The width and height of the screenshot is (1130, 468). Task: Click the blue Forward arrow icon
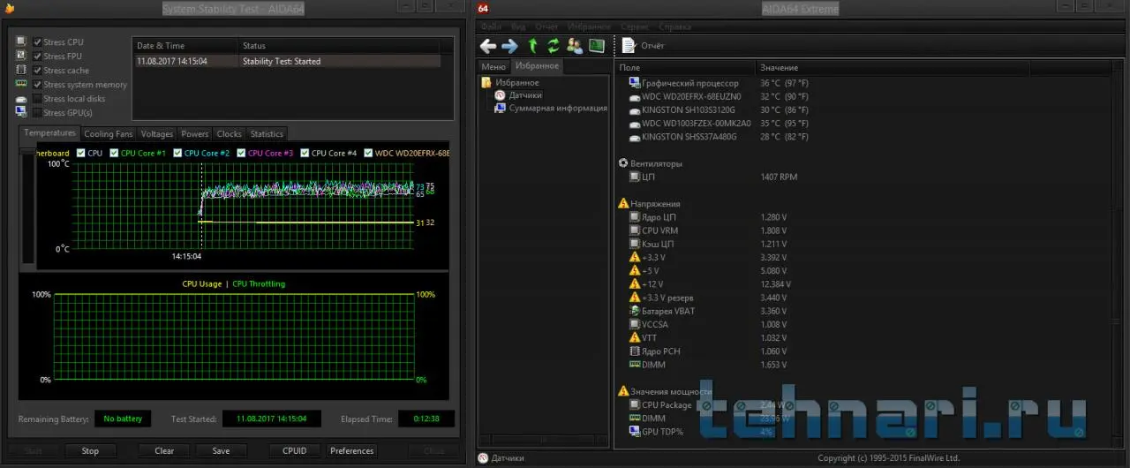pos(509,46)
